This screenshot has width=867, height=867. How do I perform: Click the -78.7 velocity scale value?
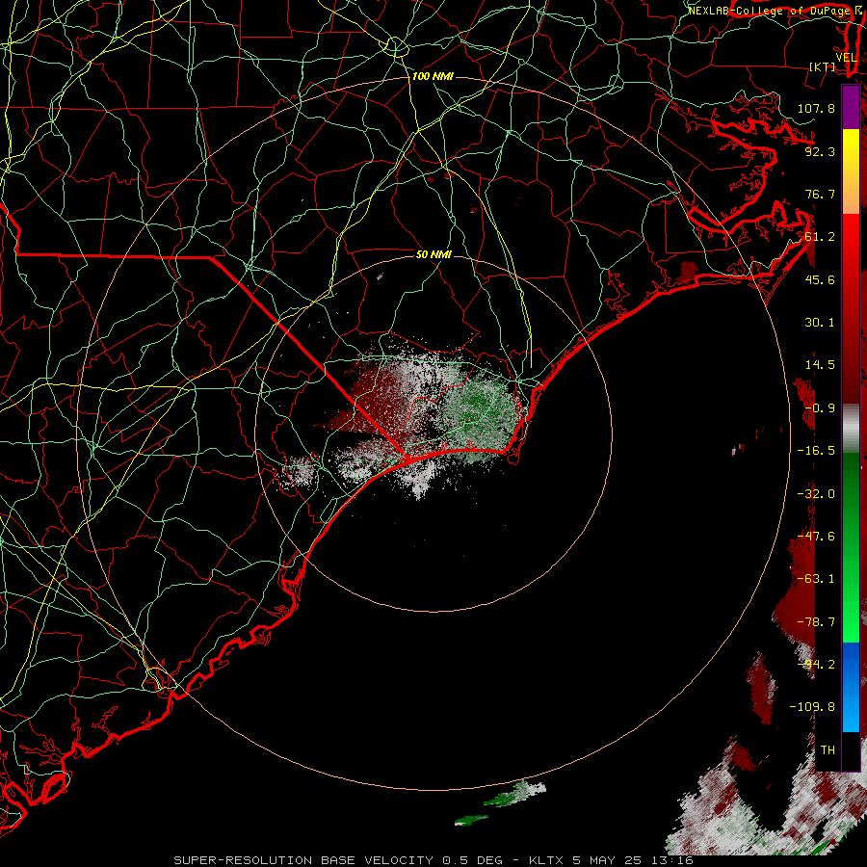click(816, 622)
